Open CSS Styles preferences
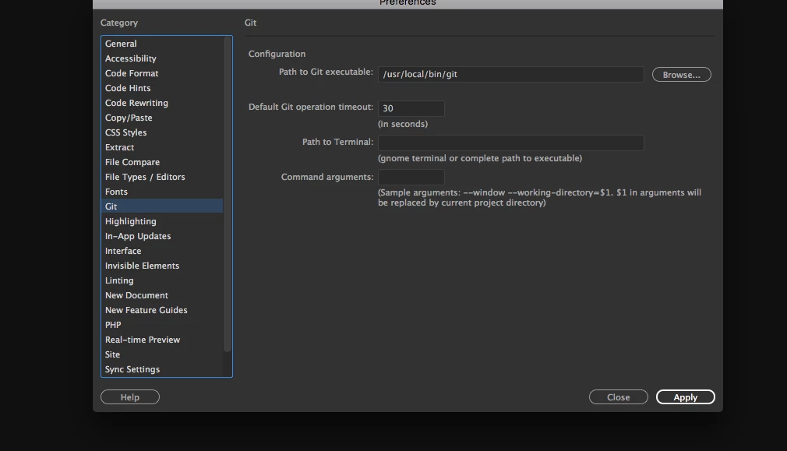The width and height of the screenshot is (787, 451). click(161, 132)
